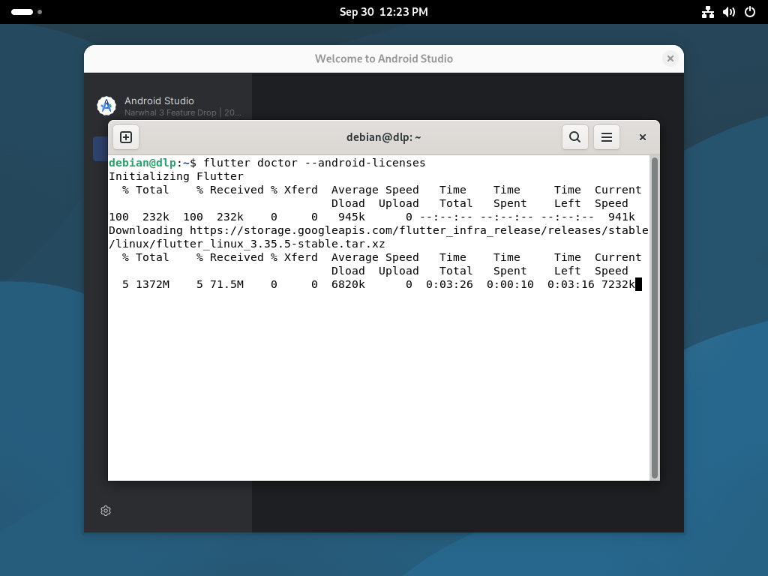Image resolution: width=768 pixels, height=576 pixels.
Task: Select the highlighted blue sidebar item
Action: (x=100, y=148)
